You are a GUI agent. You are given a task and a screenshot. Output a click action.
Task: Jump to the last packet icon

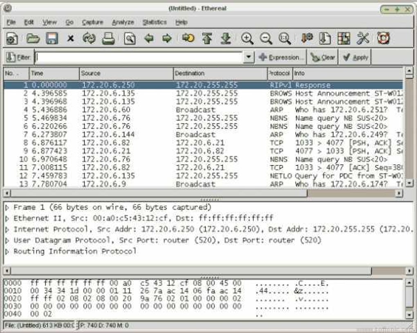click(226, 39)
